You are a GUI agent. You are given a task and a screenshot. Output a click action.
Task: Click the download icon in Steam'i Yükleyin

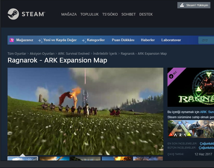tap(182, 5)
